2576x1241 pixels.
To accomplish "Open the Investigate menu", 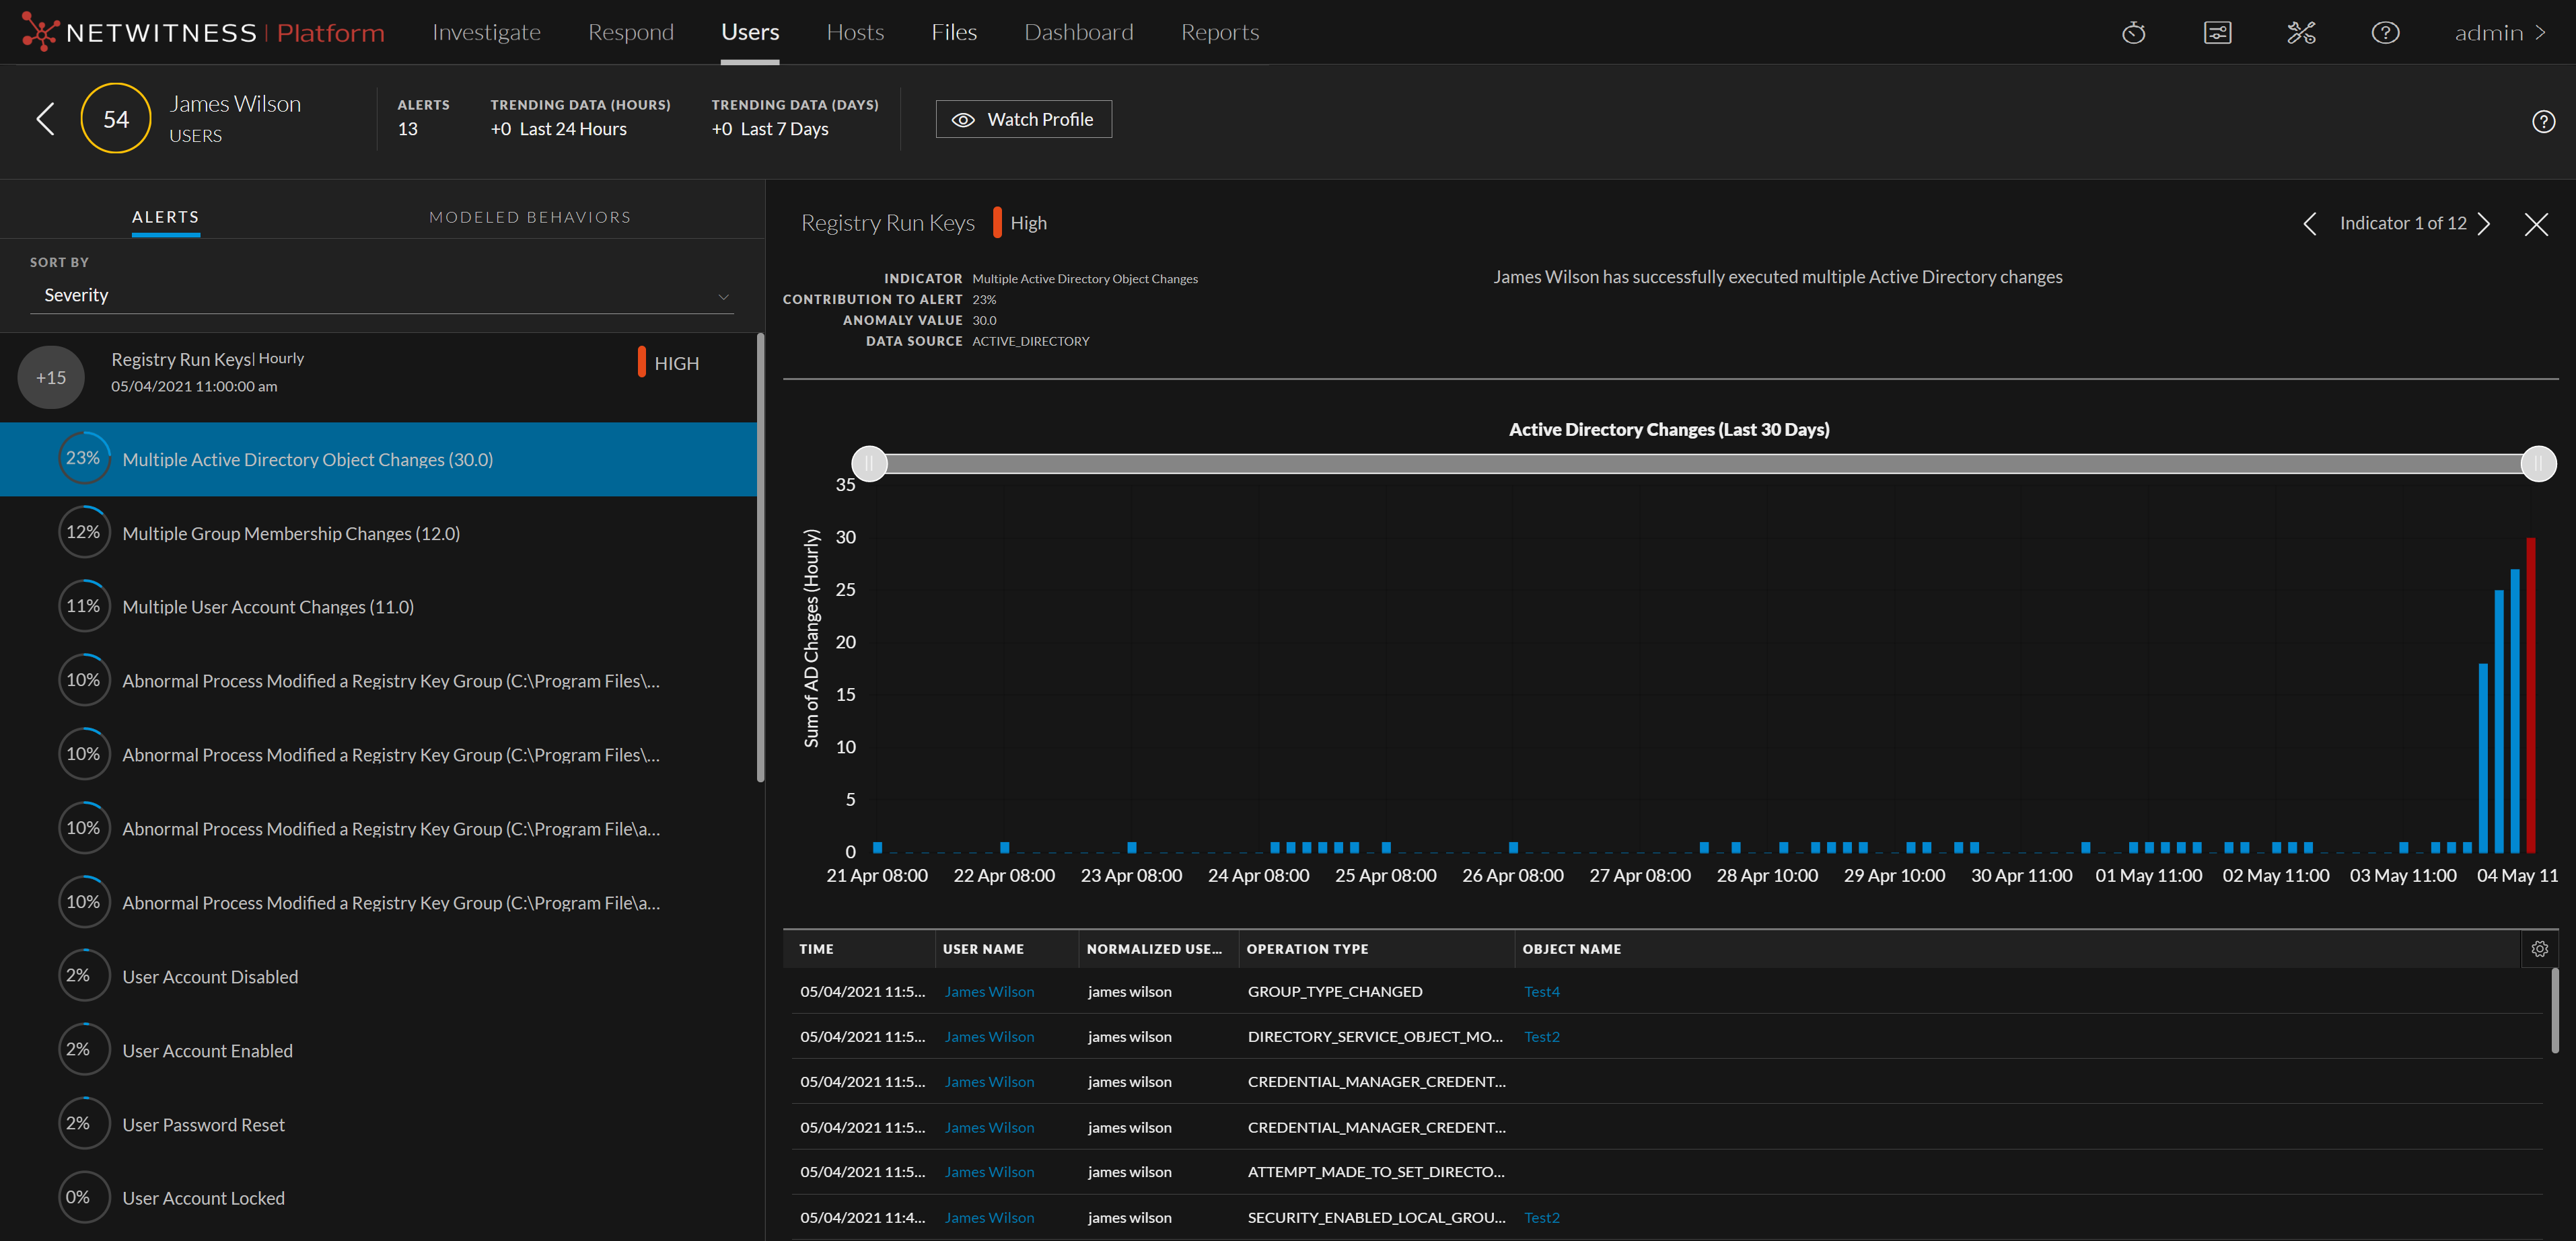I will click(486, 33).
